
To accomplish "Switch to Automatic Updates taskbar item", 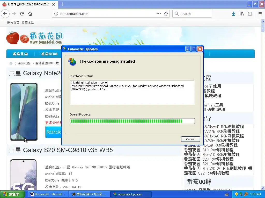I will point(131,194).
